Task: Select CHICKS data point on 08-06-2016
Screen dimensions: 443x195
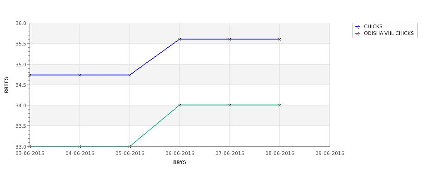Action: click(280, 39)
